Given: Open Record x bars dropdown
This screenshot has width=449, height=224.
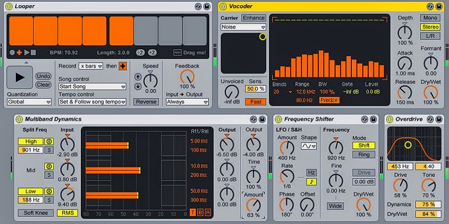Looking at the screenshot, I should pos(91,66).
